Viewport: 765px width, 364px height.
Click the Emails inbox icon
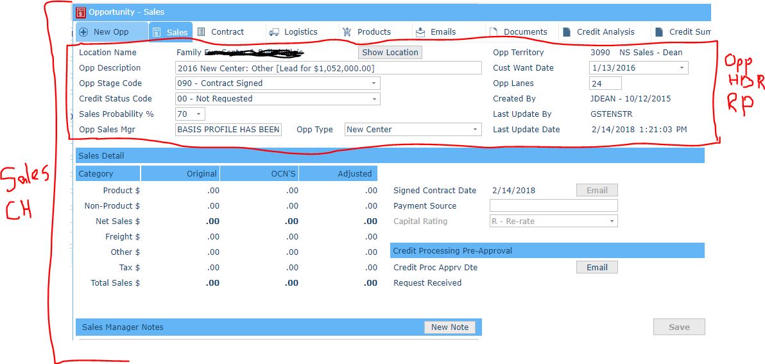click(x=420, y=31)
